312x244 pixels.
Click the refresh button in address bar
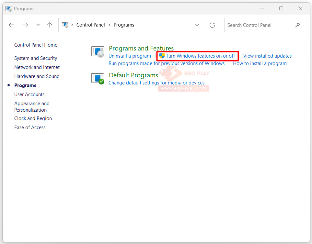coord(212,25)
